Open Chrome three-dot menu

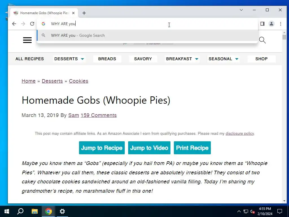point(281,24)
